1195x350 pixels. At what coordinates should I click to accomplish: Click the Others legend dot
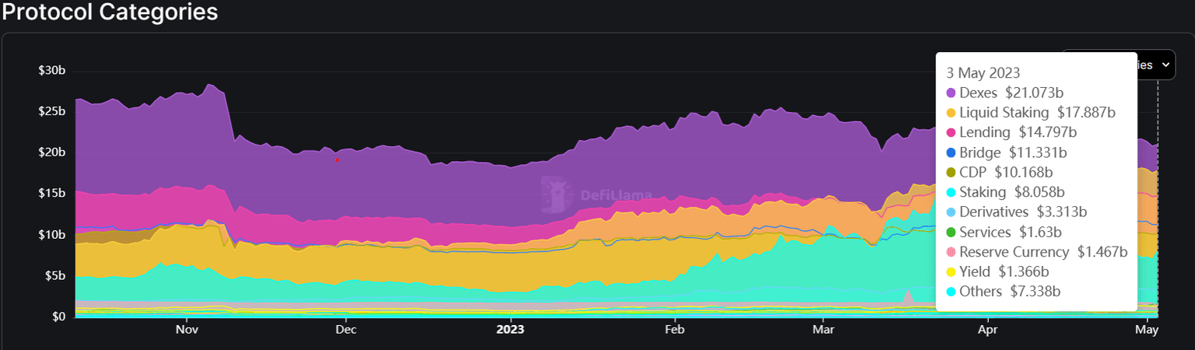[x=951, y=292]
